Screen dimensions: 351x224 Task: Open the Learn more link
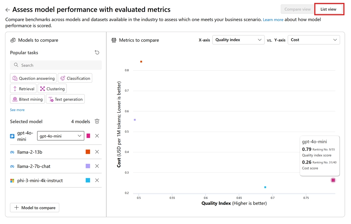[x=273, y=20]
